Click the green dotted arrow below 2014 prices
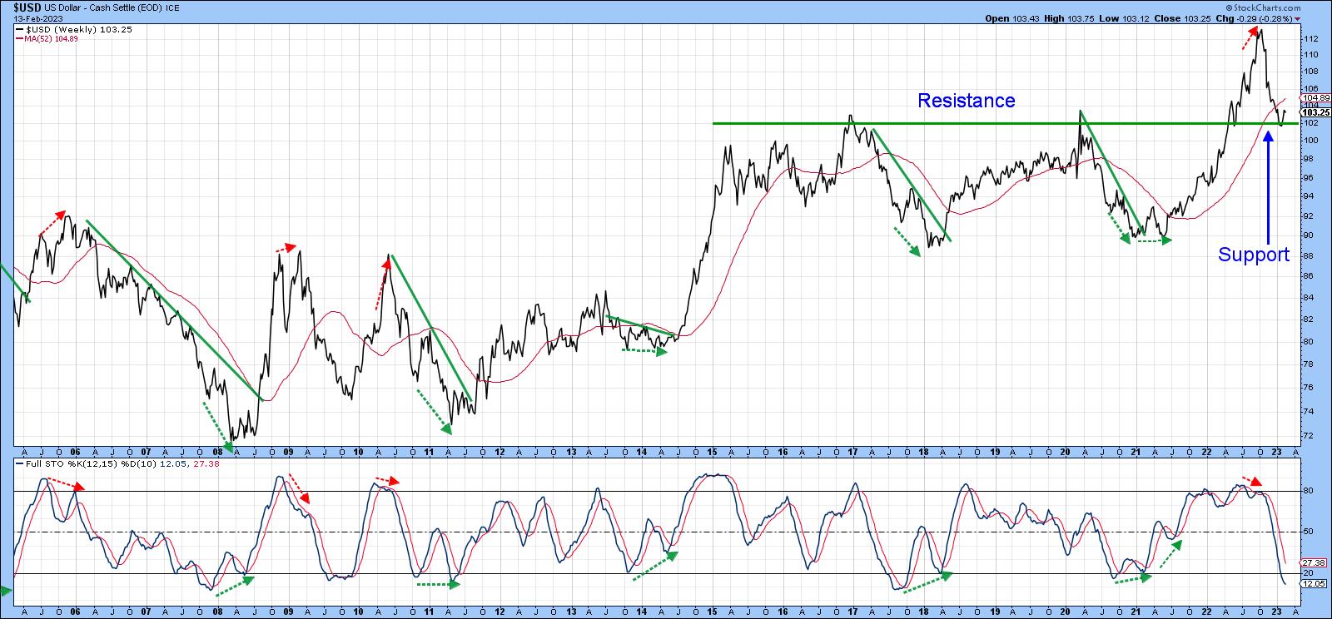 [644, 351]
